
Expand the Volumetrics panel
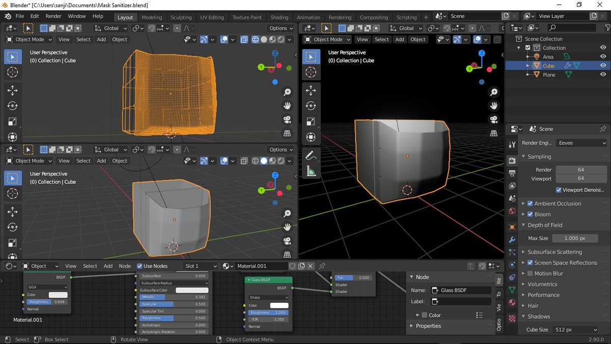pos(542,284)
